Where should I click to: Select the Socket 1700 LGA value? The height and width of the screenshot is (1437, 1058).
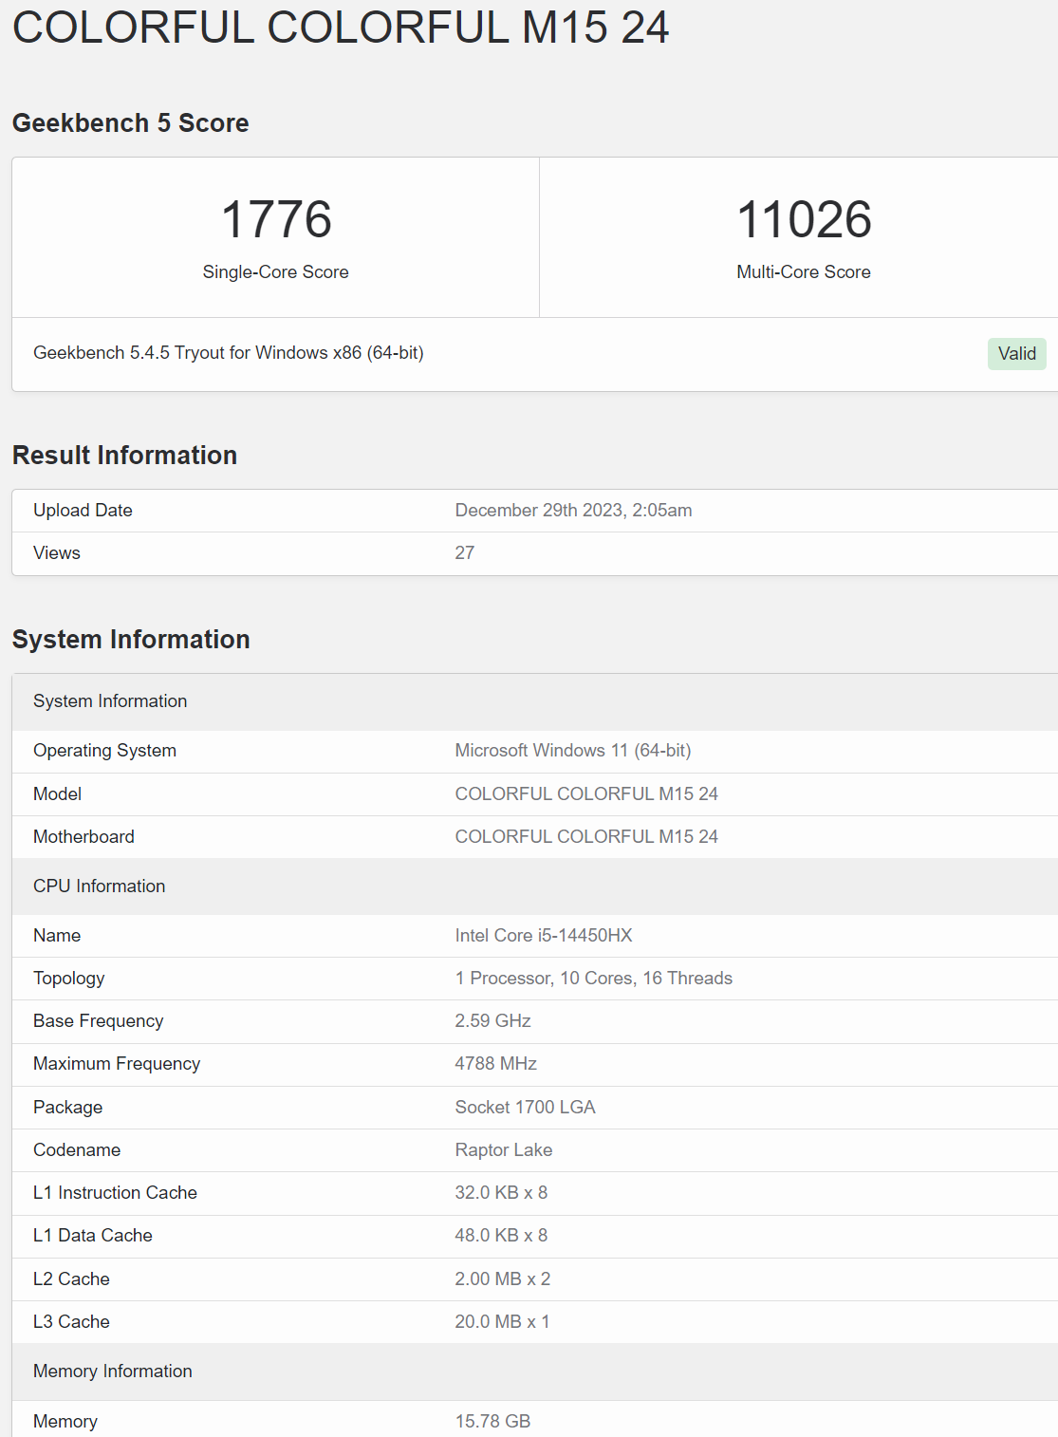(526, 1108)
